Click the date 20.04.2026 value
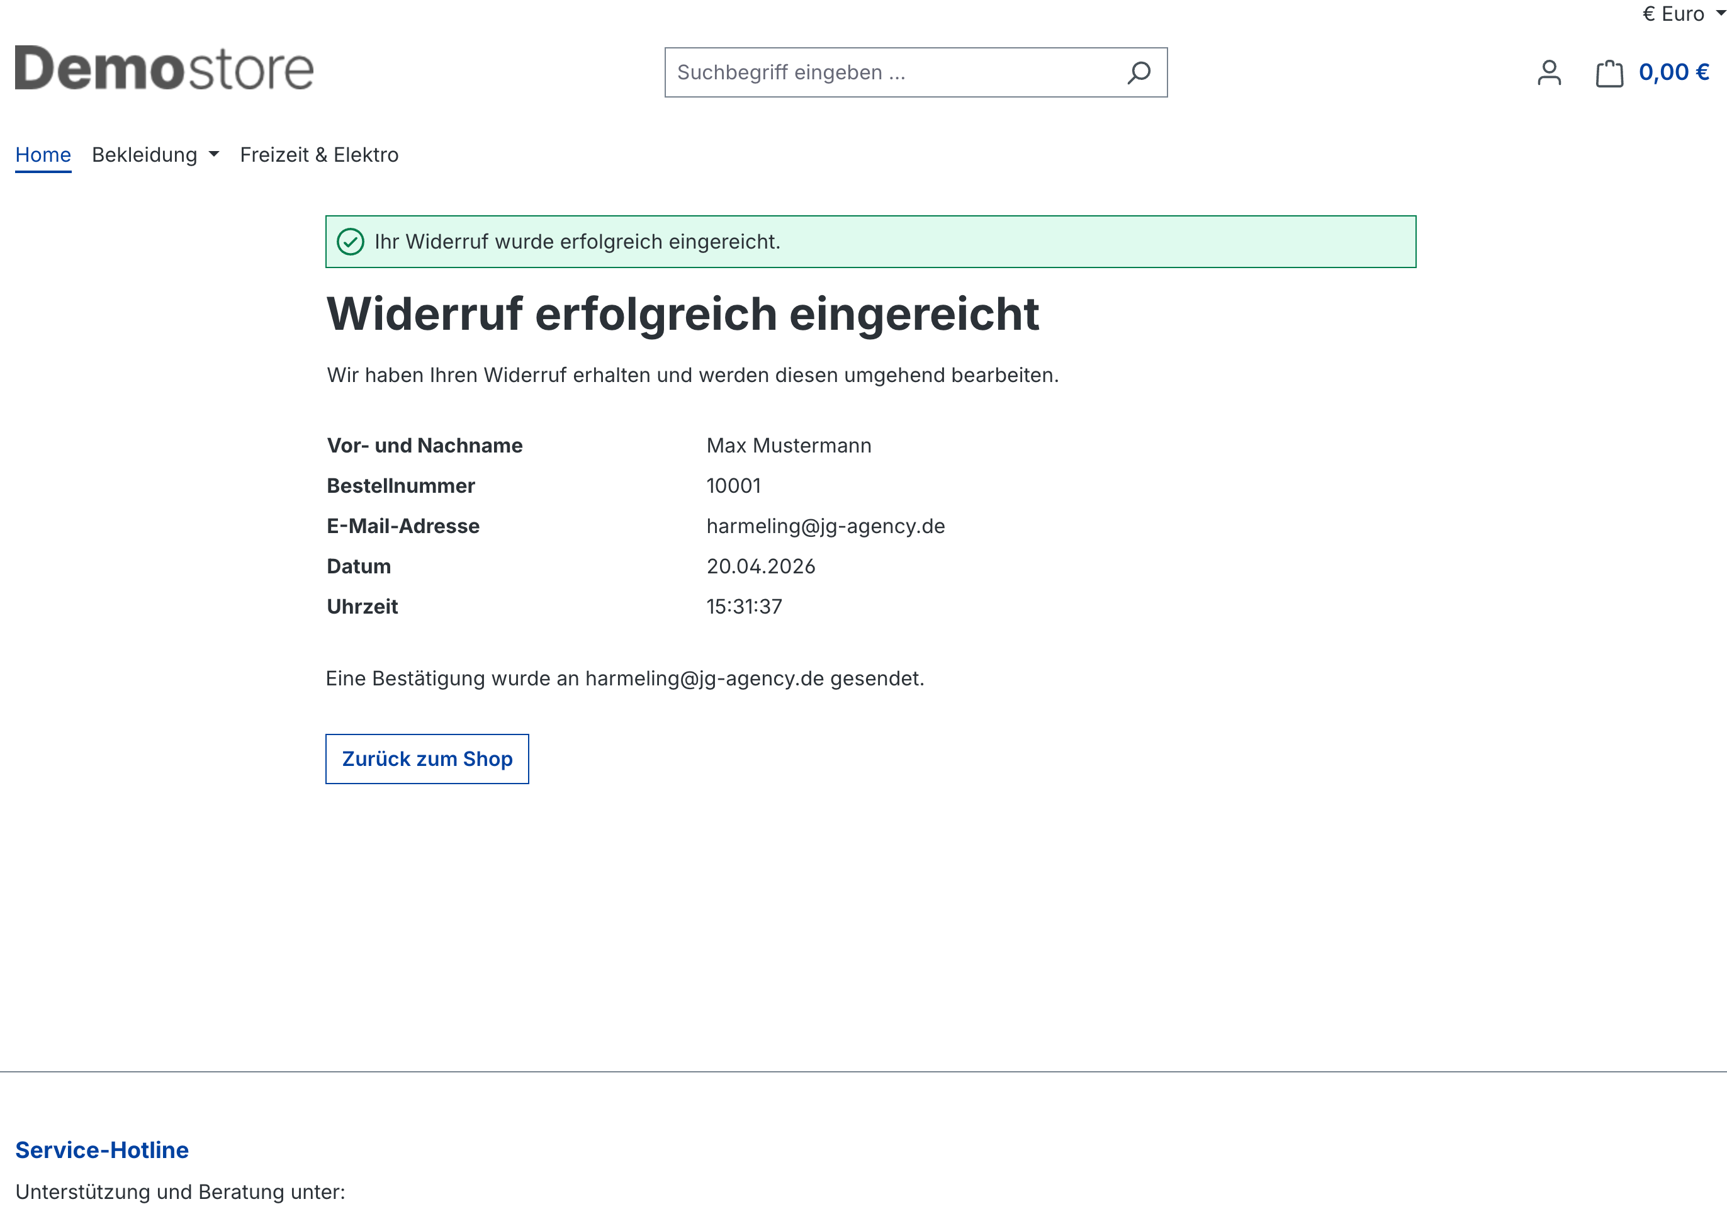The image size is (1727, 1226). coord(760,566)
